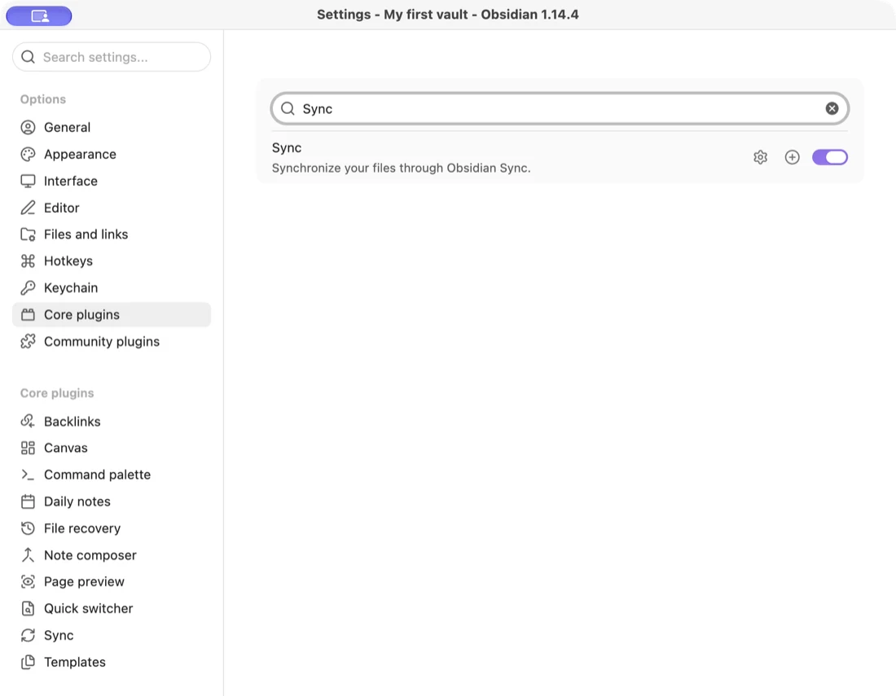Click the Core plugins box icon
Screen dimensions: 896x696
[28, 314]
